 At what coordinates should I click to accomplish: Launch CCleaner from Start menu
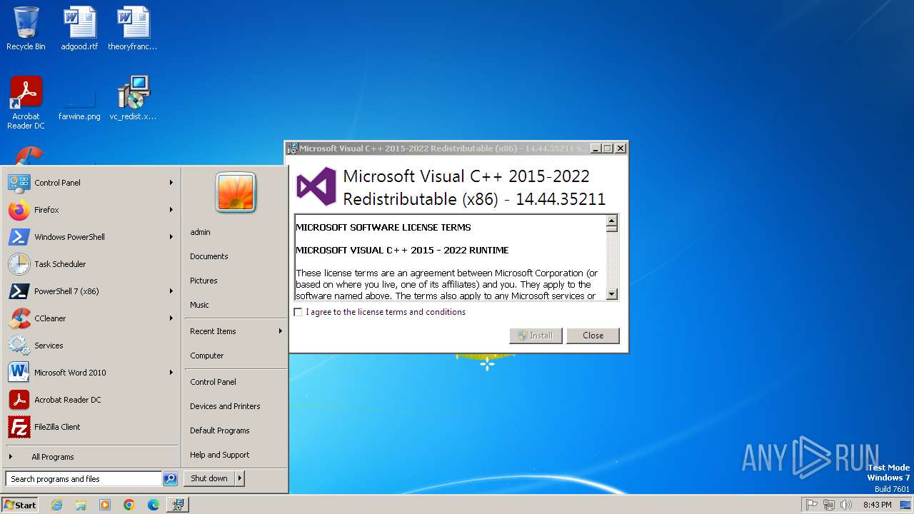click(91, 318)
